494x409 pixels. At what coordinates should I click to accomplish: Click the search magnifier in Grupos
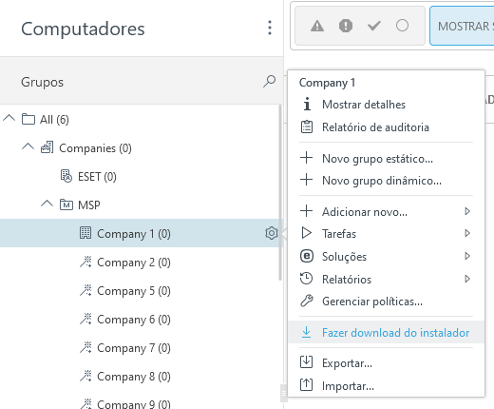[x=269, y=82]
